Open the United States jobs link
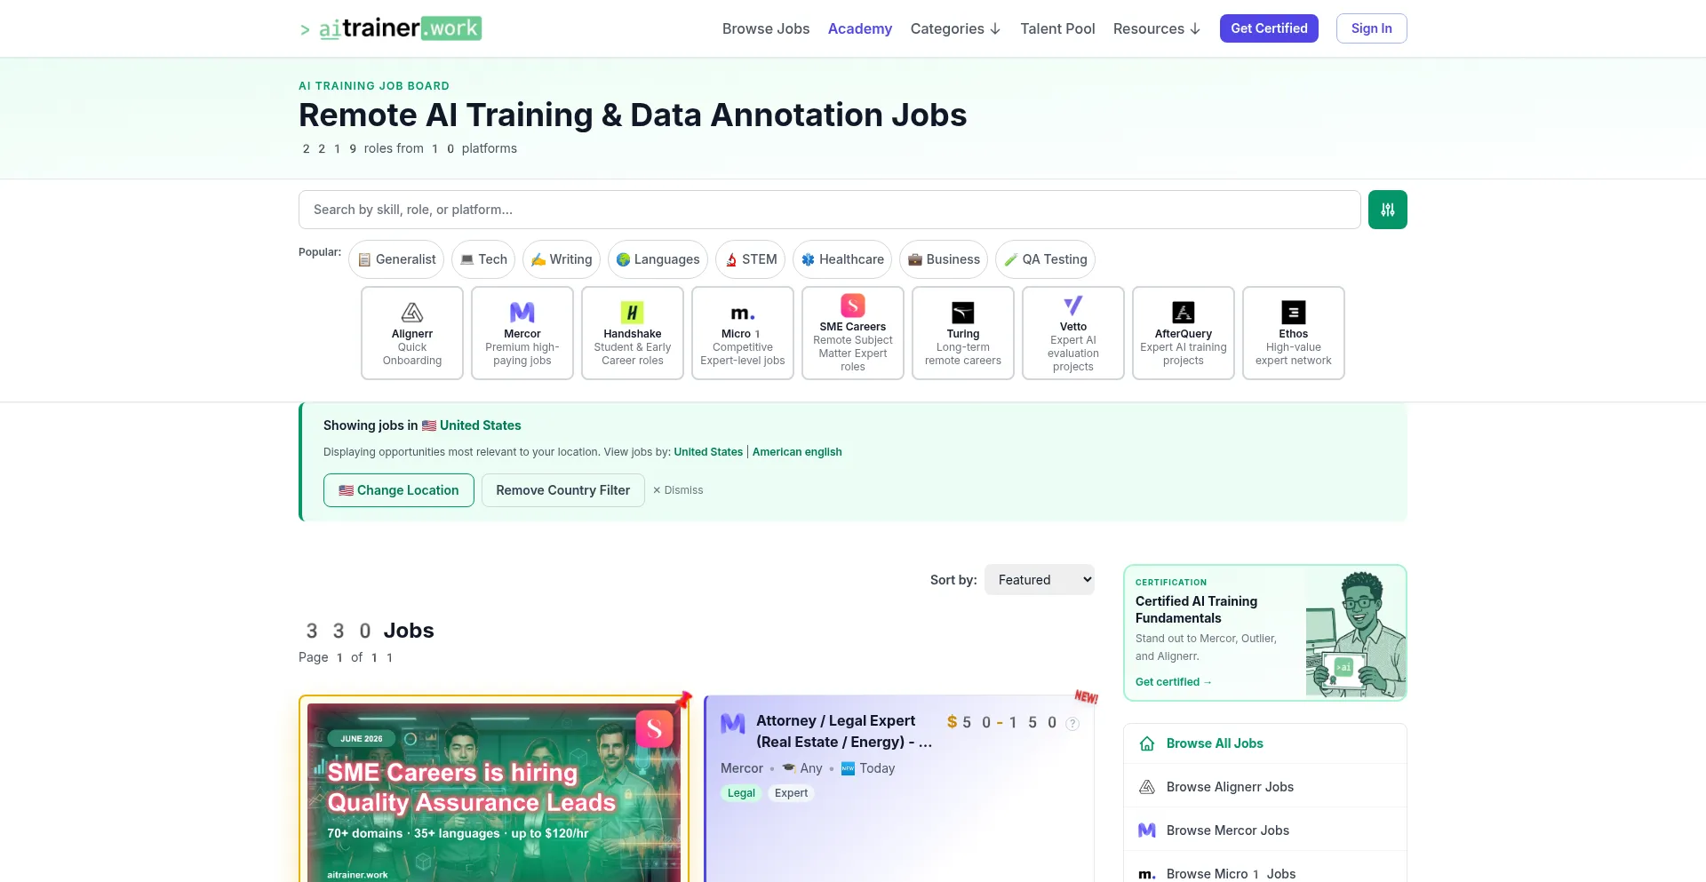 tap(708, 452)
